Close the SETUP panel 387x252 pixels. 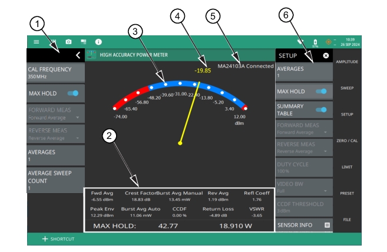(326, 55)
